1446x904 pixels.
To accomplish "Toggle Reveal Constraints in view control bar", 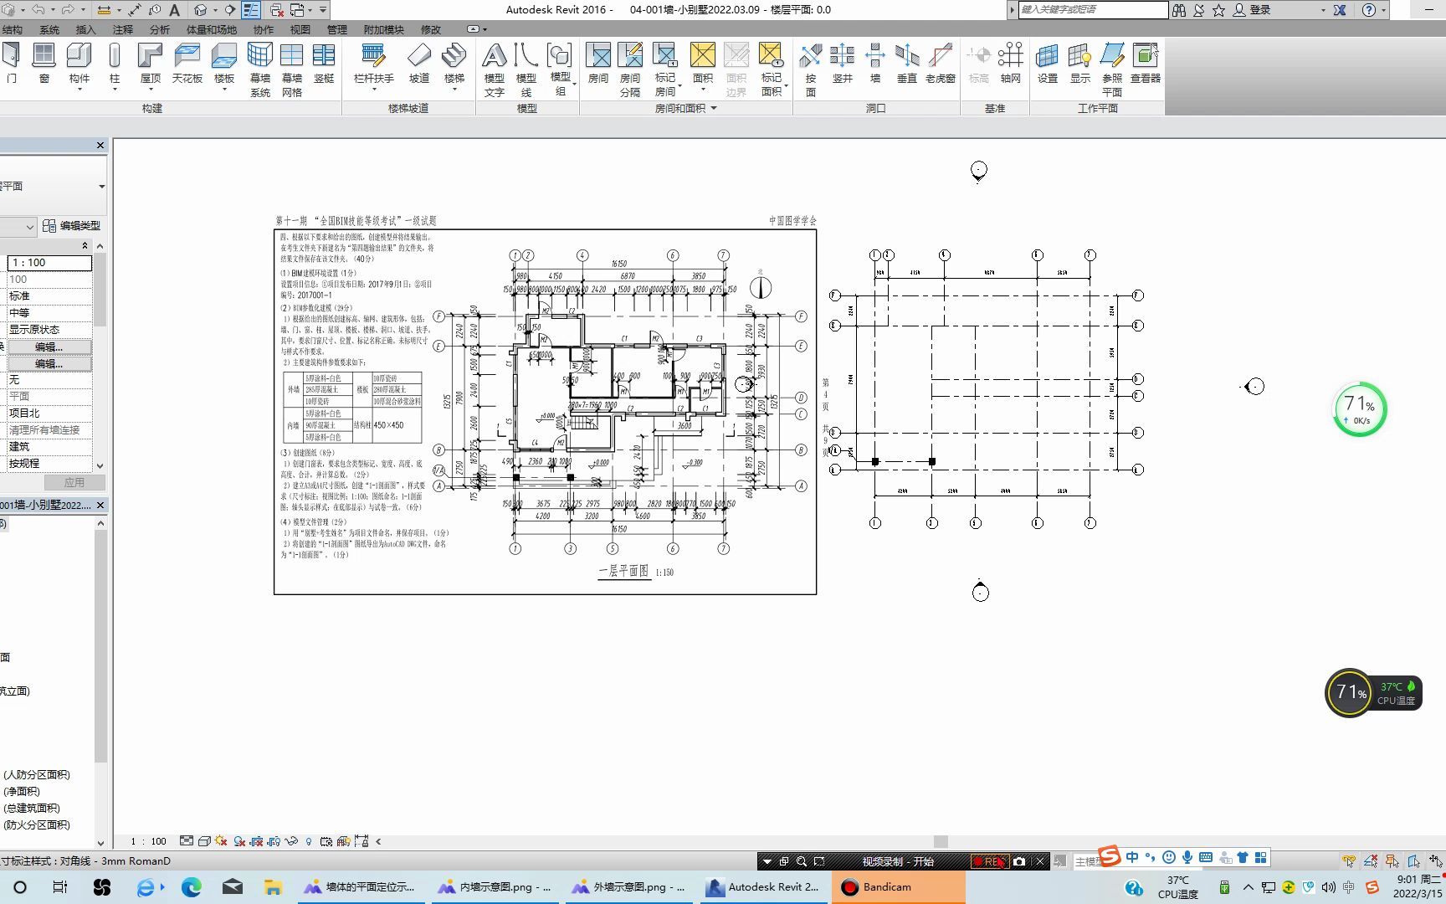I will 361,841.
